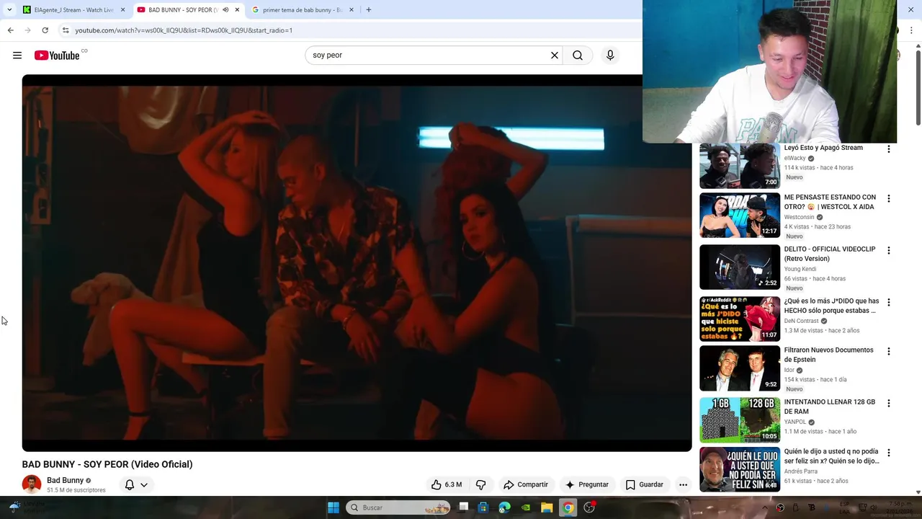This screenshot has height=519, width=922.
Task: Dislike the Soy Peor video
Action: [480, 484]
